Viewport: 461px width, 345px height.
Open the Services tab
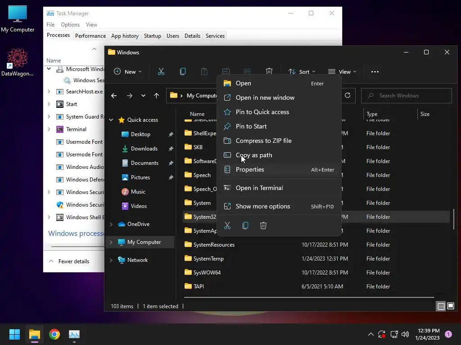coord(215,36)
